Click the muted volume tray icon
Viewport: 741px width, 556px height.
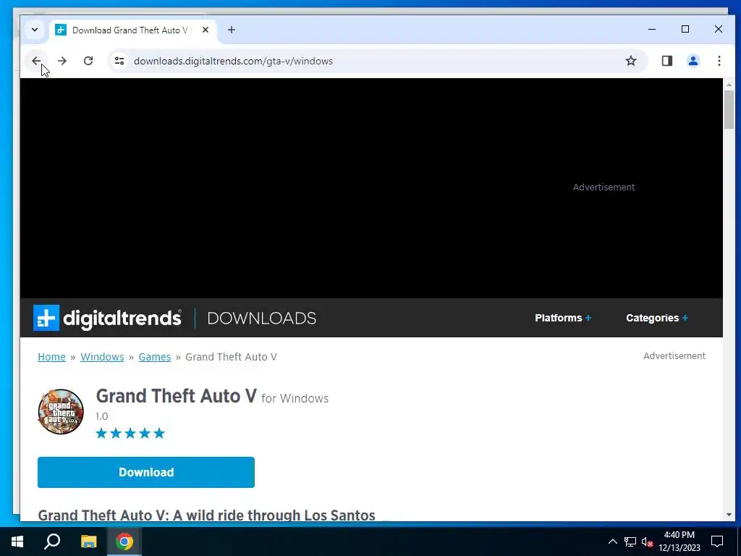pos(647,542)
